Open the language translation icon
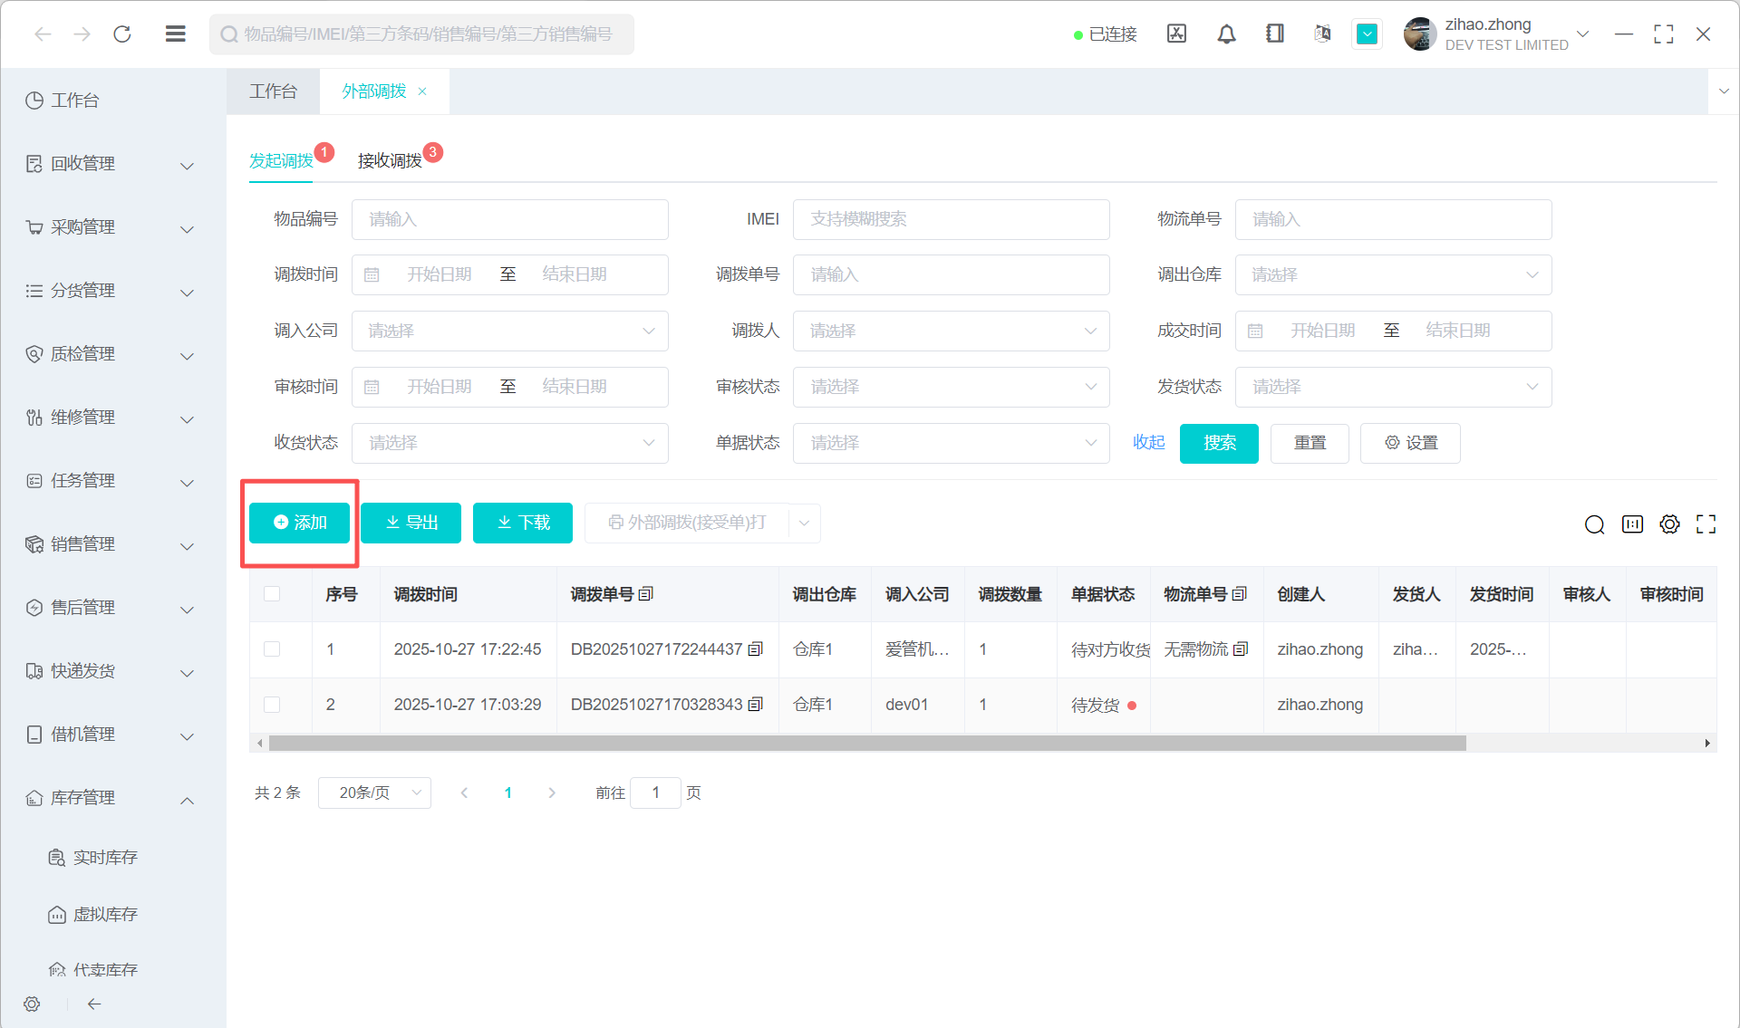This screenshot has width=1740, height=1028. pos(1322,34)
